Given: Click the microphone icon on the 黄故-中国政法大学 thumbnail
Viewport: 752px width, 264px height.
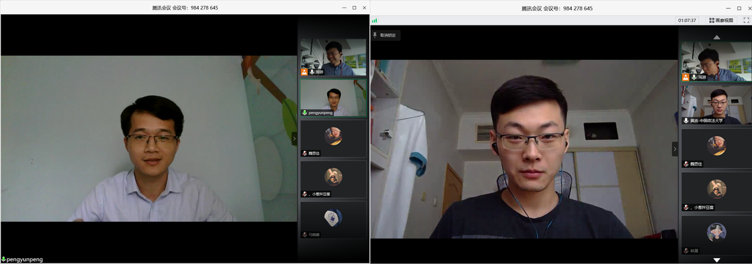Looking at the screenshot, I should tap(686, 121).
